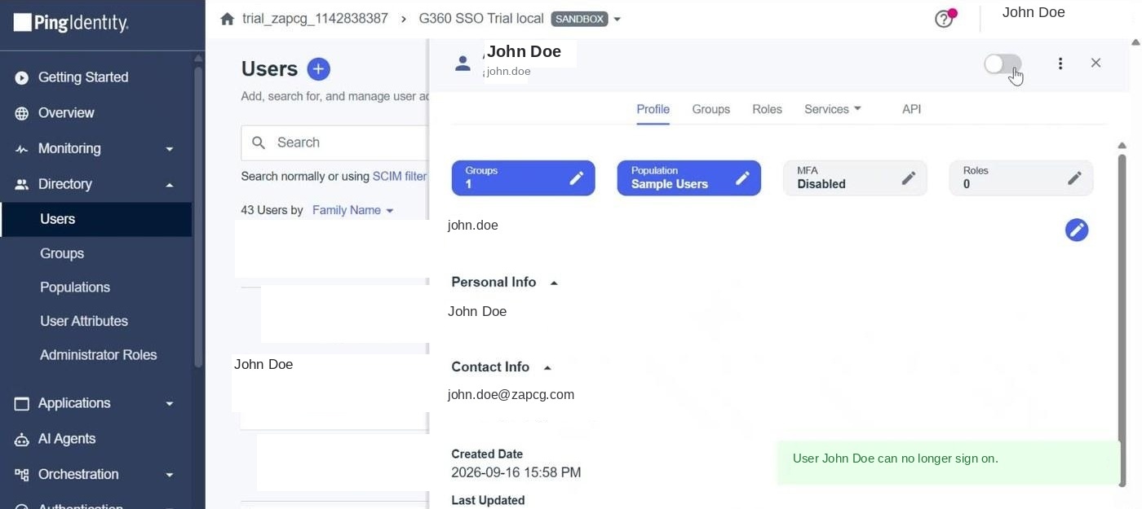Edit Groups via pencil icon
Screen dimensions: 1142x509
click(577, 178)
